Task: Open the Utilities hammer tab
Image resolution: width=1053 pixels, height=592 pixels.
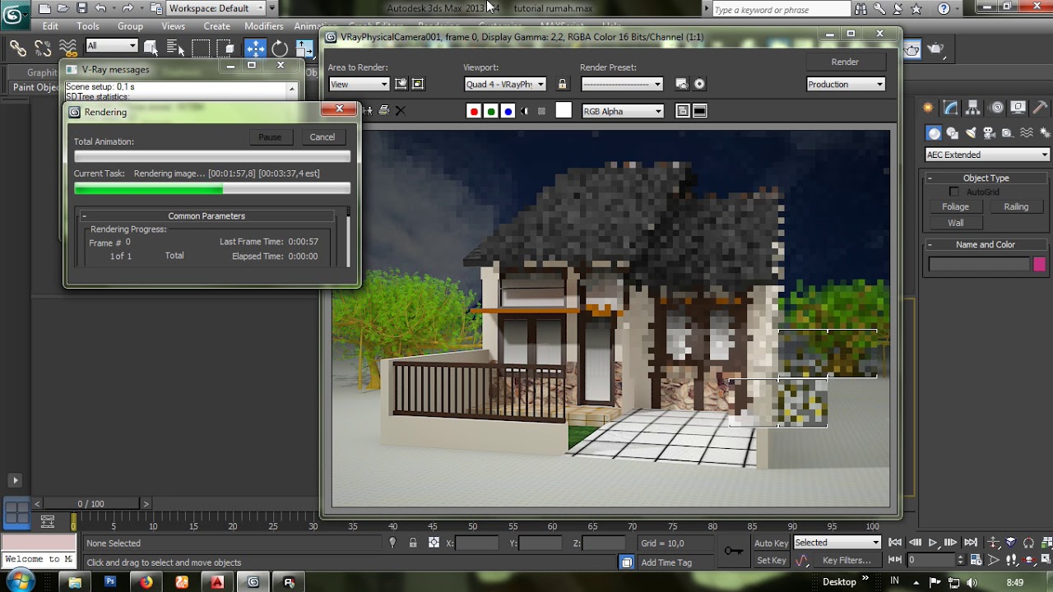Action: pos(1041,108)
